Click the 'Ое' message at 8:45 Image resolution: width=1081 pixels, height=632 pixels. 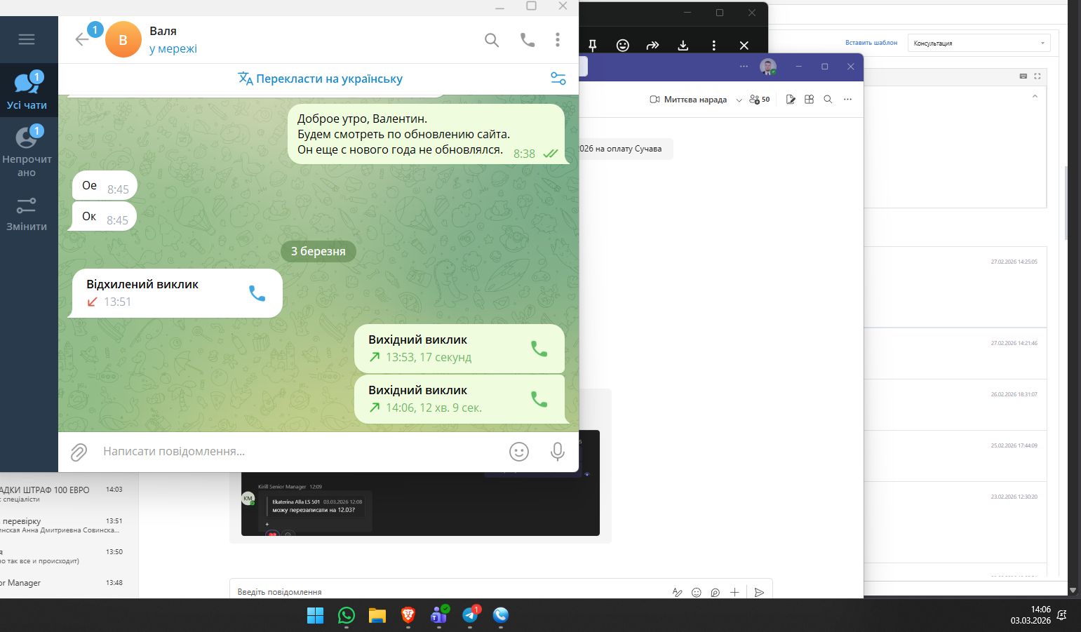coord(105,185)
